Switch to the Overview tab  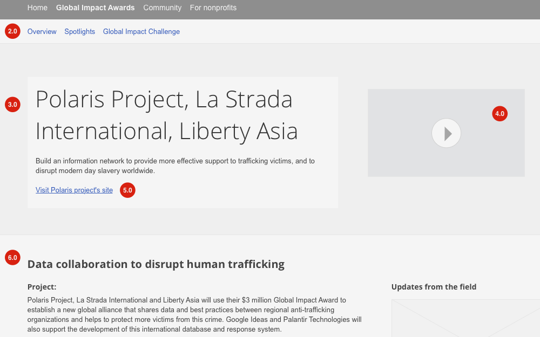[42, 31]
